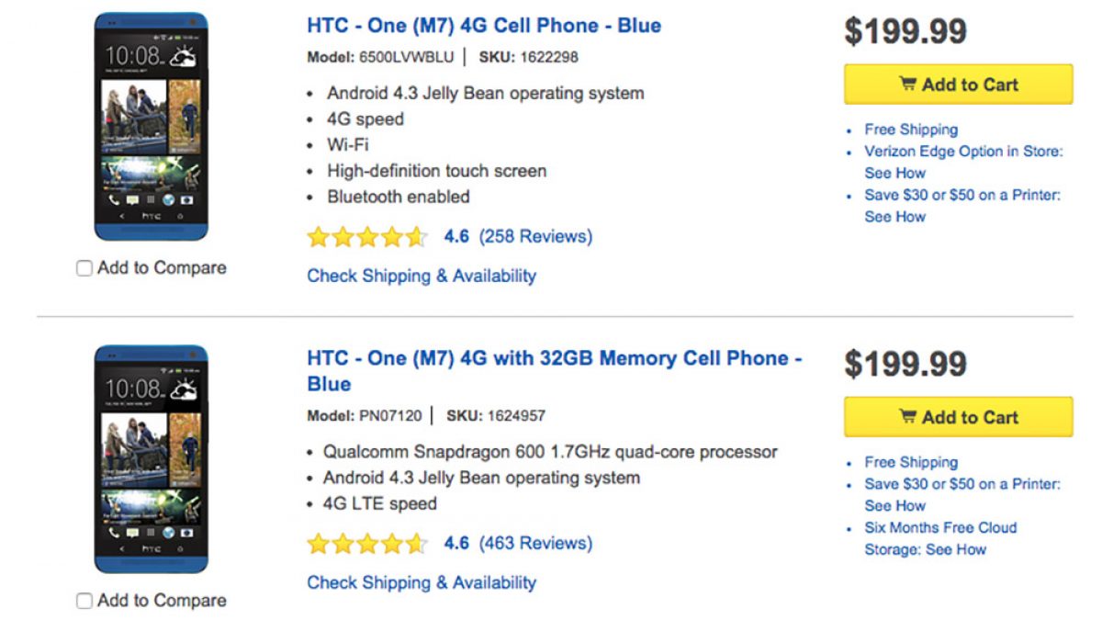Click first phone's Save on Printer offer
1102x620 pixels.
tap(961, 196)
